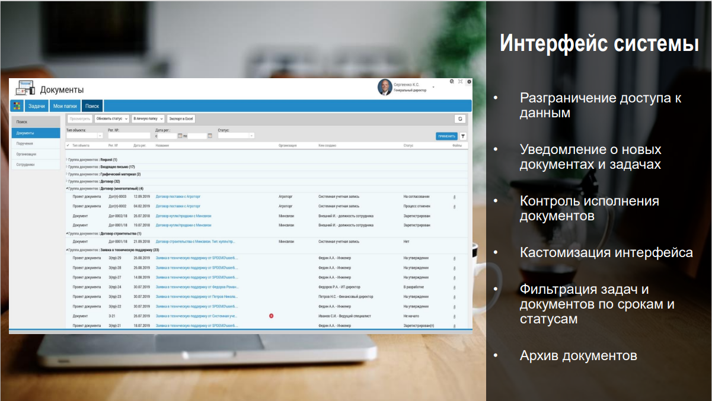Open the settings gear icon at top right
This screenshot has height=401, width=712.
[x=468, y=81]
